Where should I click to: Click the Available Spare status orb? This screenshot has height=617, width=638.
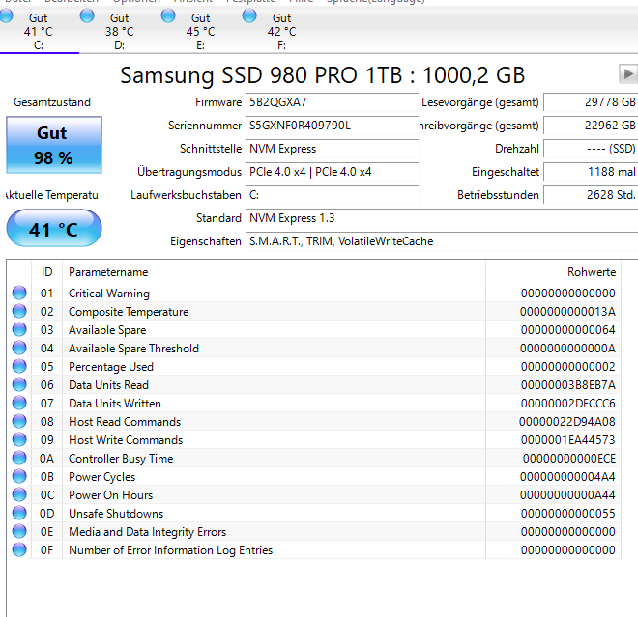point(19,329)
